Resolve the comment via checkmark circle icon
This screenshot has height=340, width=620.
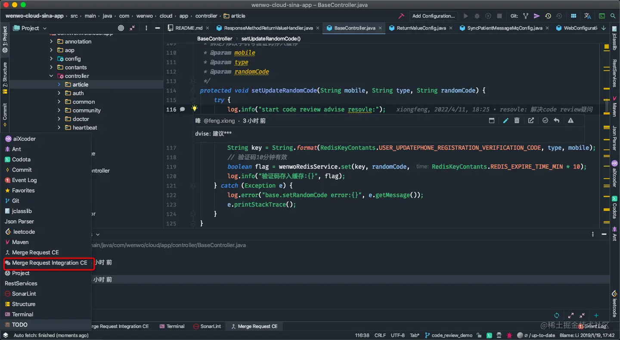[545, 121]
